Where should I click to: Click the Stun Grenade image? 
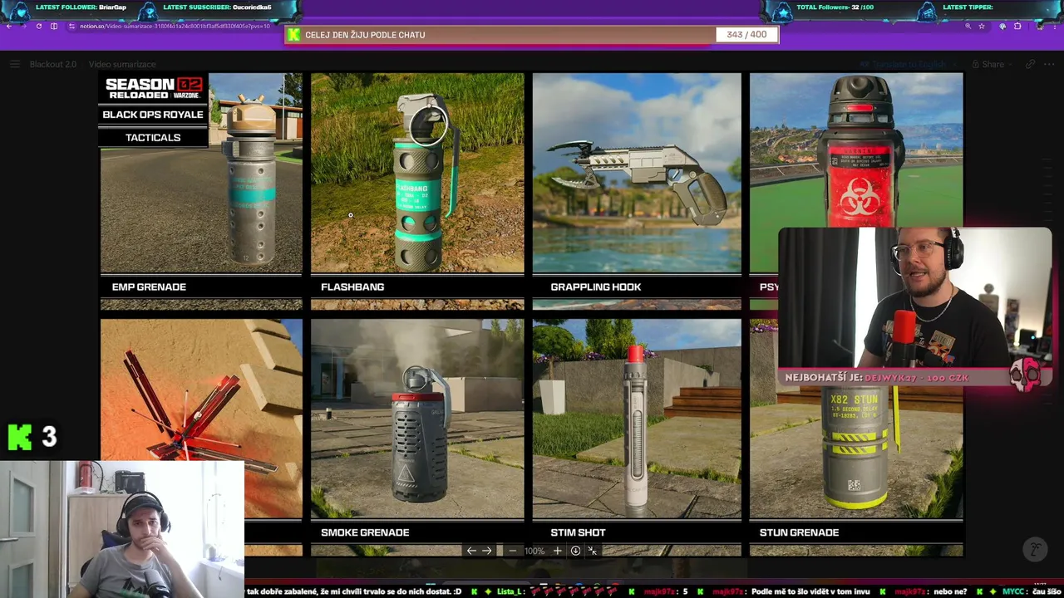click(x=856, y=453)
